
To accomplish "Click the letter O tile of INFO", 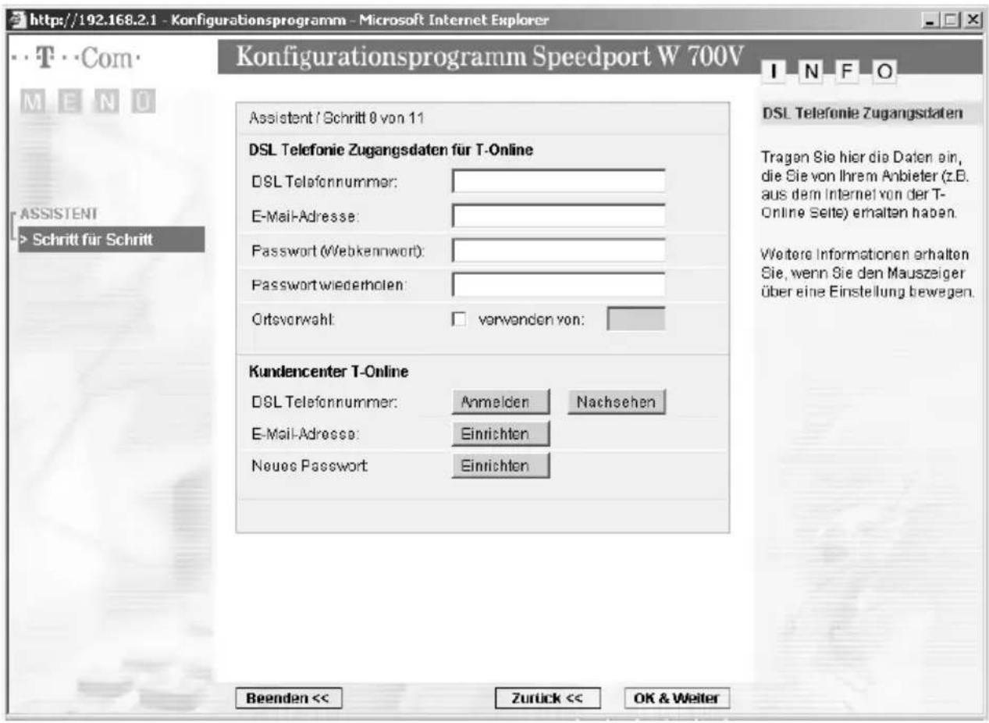I will (883, 71).
